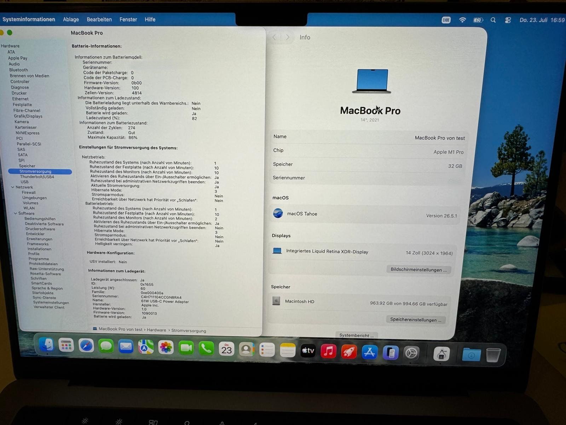566x425 pixels.
Task: Open the Music app in Dock
Action: pos(328,351)
